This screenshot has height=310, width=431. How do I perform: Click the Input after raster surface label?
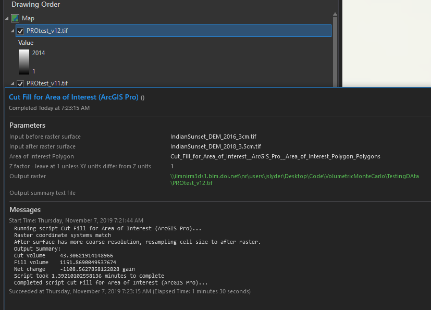pyautogui.click(x=42, y=146)
